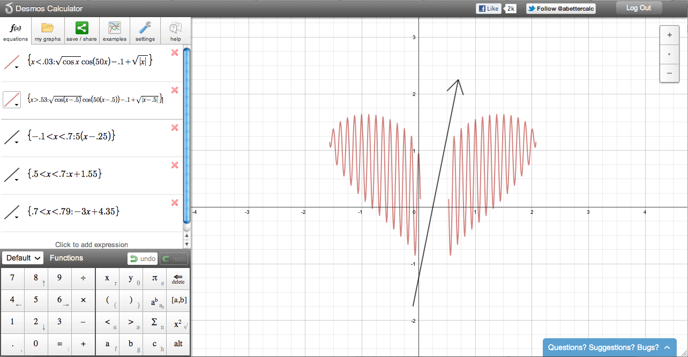Delete the first cos(50x) expression
The width and height of the screenshot is (688, 357).
(174, 53)
